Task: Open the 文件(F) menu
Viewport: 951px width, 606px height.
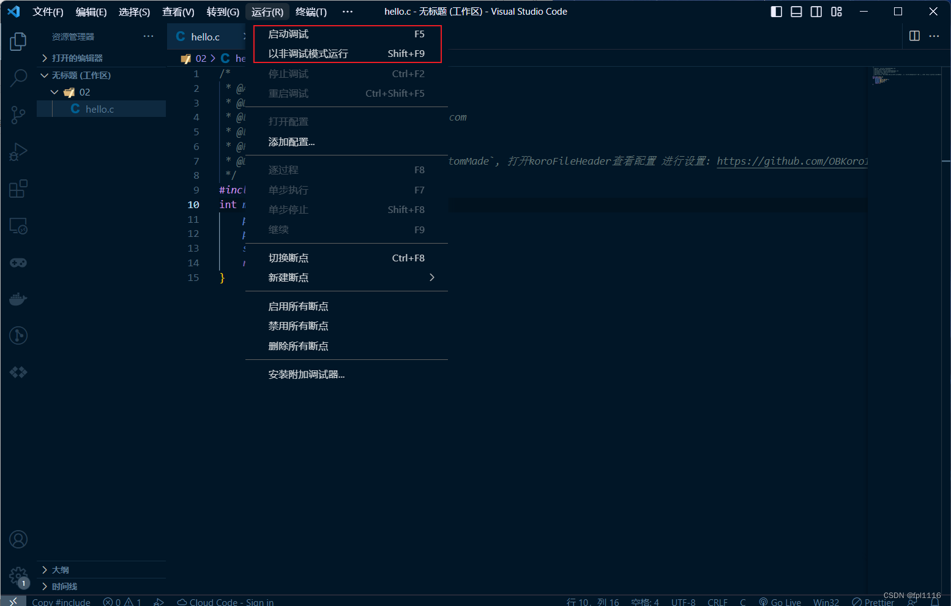Action: click(x=48, y=12)
